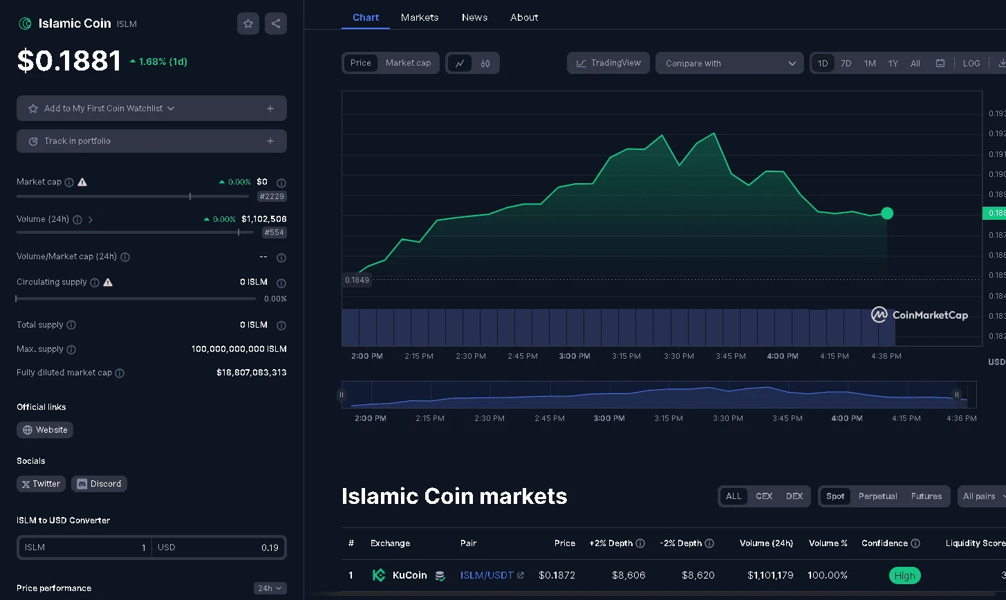Select the 1D time range

click(823, 63)
